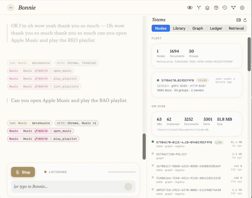Viewport: 252px width, 198px height.
Task: Click the Mothership ID text
Action: (195, 62)
